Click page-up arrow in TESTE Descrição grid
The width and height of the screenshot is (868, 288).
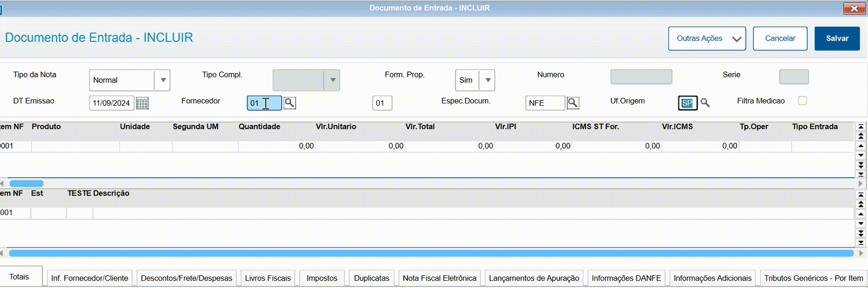pyautogui.click(x=861, y=204)
